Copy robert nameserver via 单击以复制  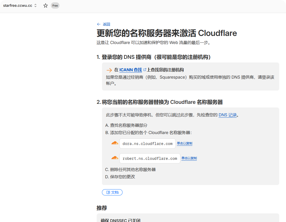click(189, 158)
